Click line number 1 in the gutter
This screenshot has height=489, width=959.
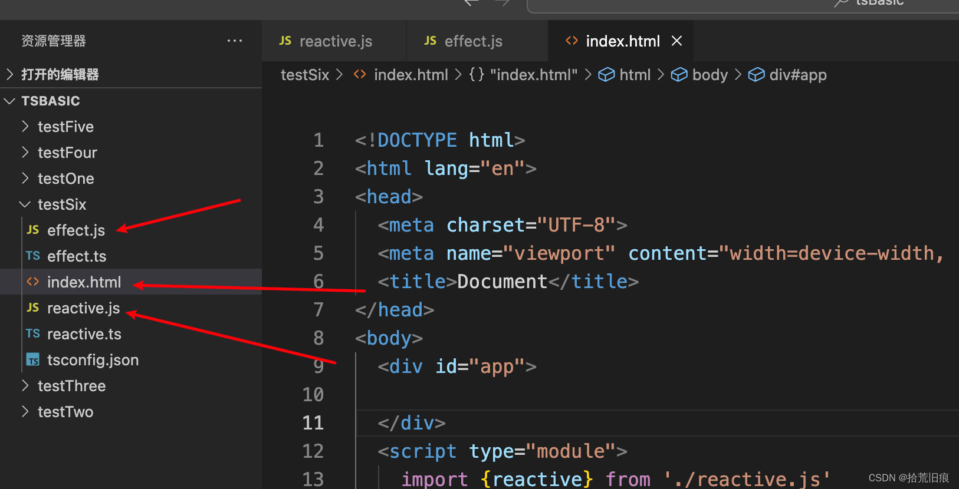(318, 140)
